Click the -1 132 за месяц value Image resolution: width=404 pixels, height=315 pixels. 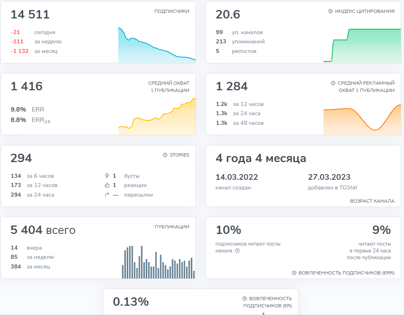(x=20, y=51)
